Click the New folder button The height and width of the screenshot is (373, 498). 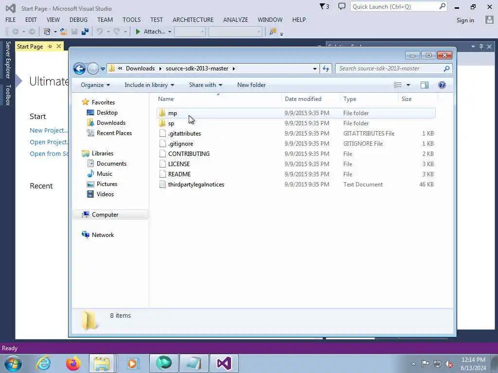click(251, 85)
